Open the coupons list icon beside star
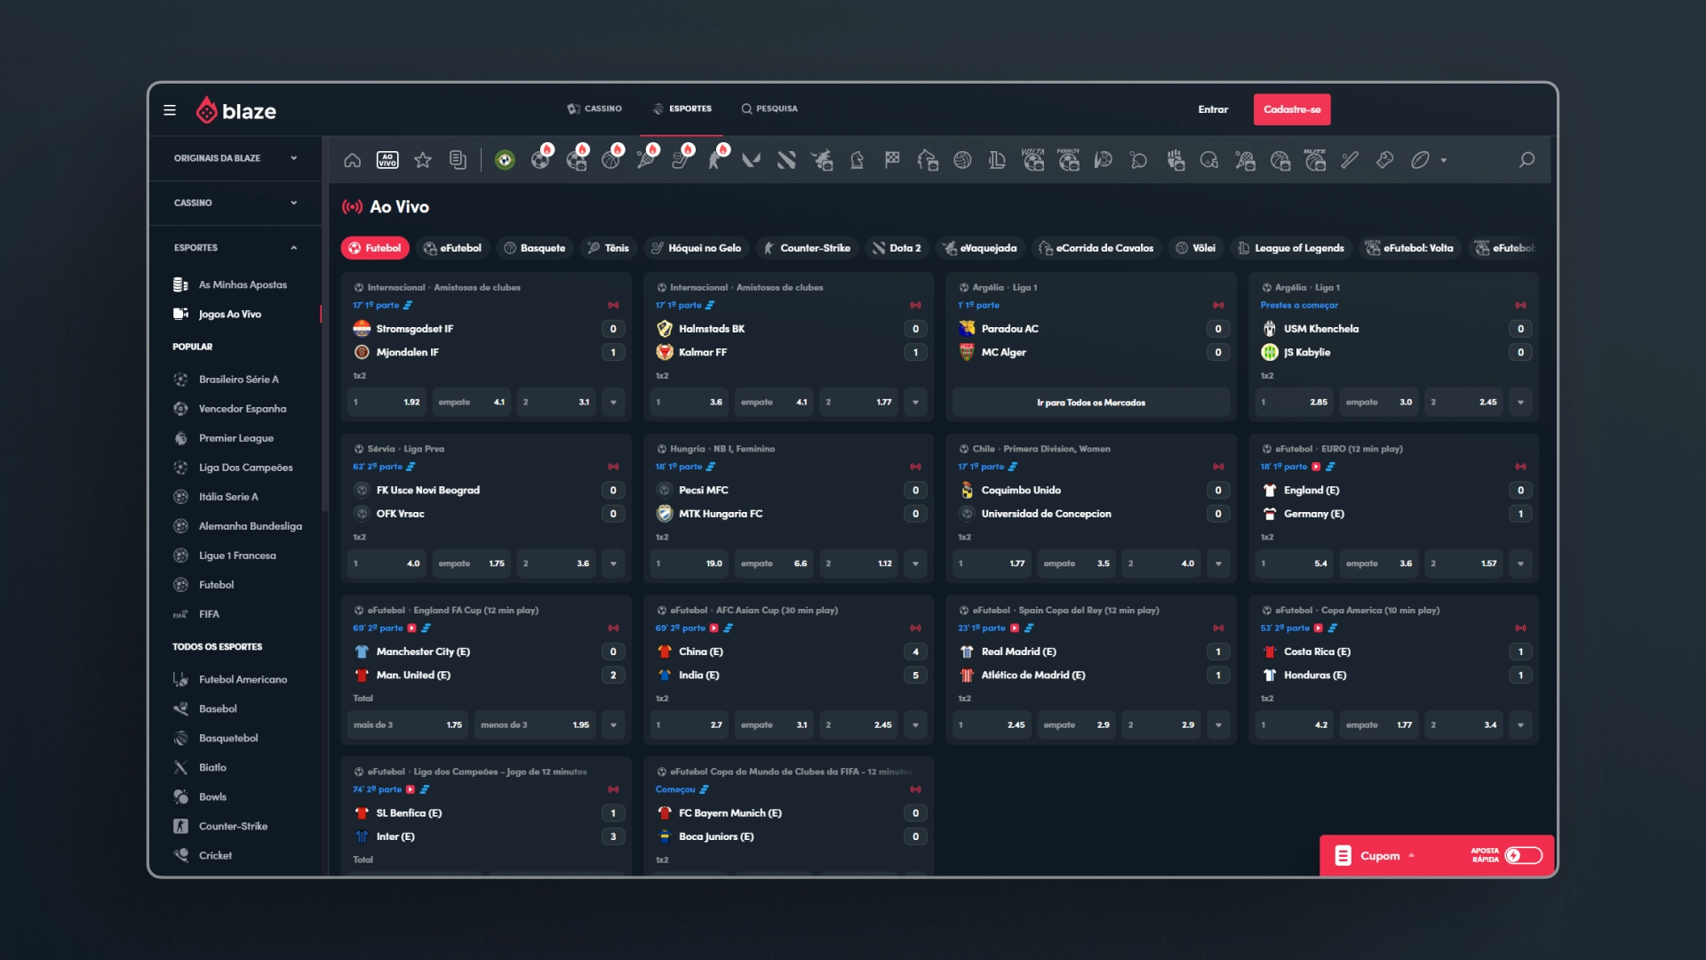The width and height of the screenshot is (1706, 960). (x=458, y=160)
